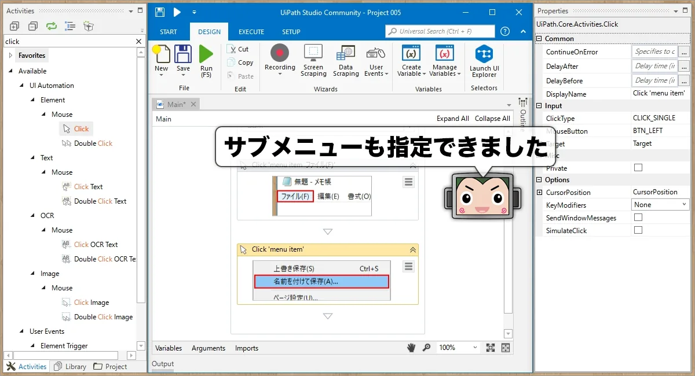This screenshot has width=695, height=376.
Task: Select the Click activity in tree
Action: (76, 129)
